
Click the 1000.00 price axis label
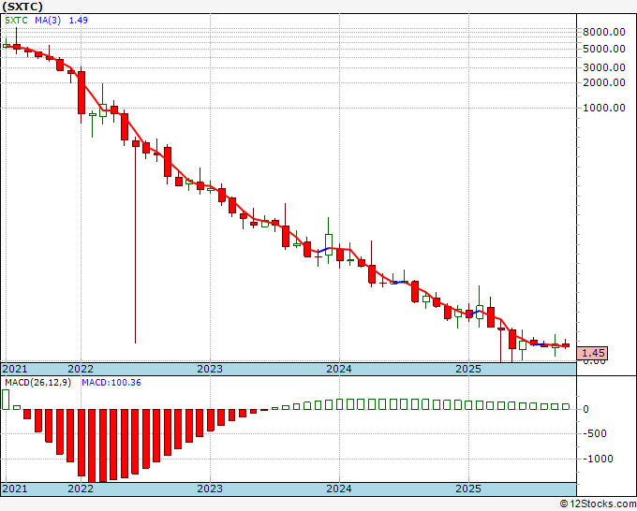tap(603, 108)
